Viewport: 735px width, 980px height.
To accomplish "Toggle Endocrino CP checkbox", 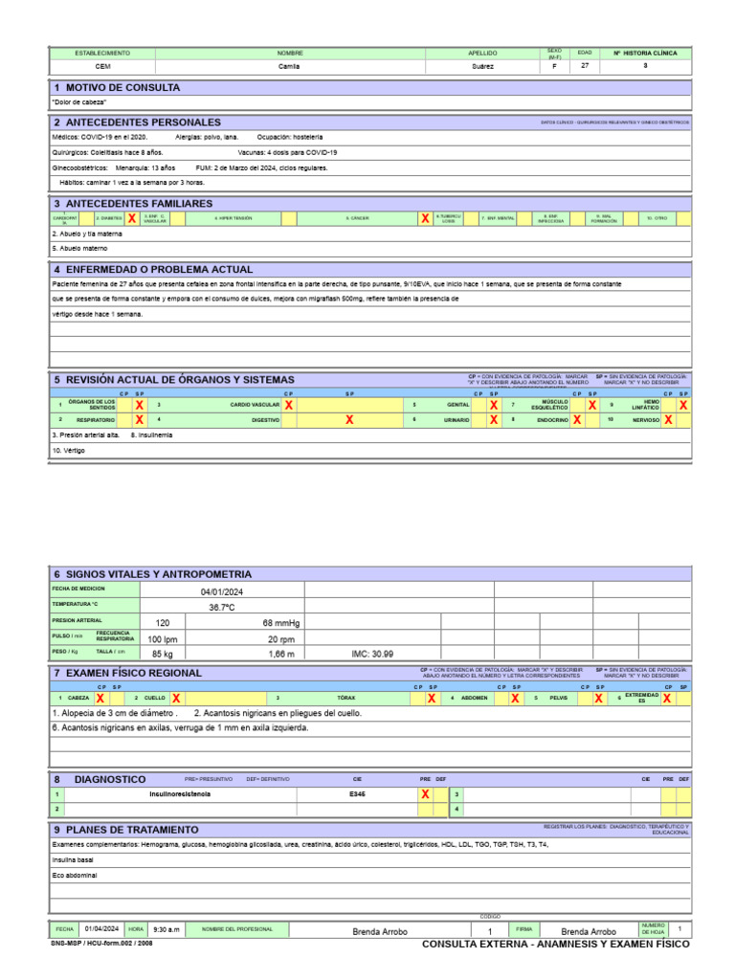I will pos(577,420).
